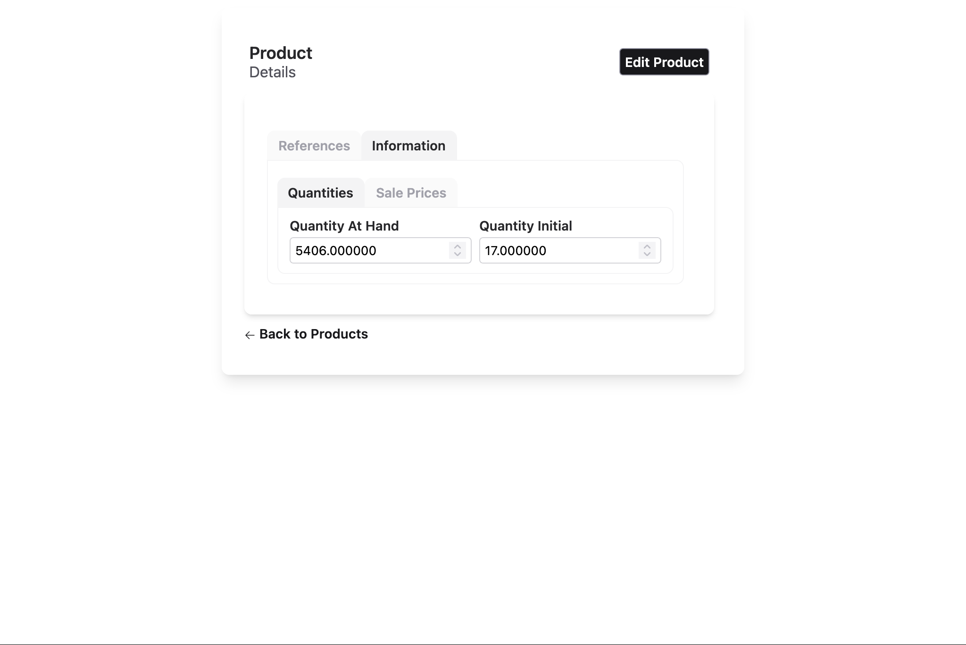Click into the Quantity Initial number field

coord(590,250)
